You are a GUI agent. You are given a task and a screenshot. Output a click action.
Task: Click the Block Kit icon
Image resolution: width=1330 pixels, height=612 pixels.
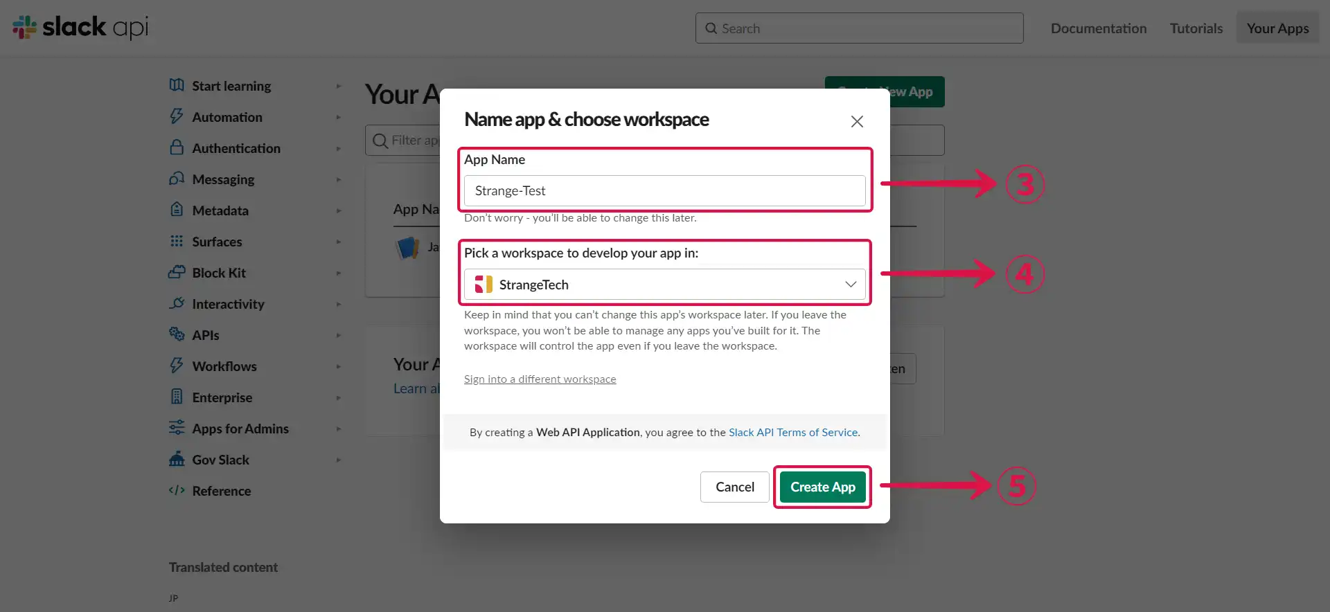point(177,272)
